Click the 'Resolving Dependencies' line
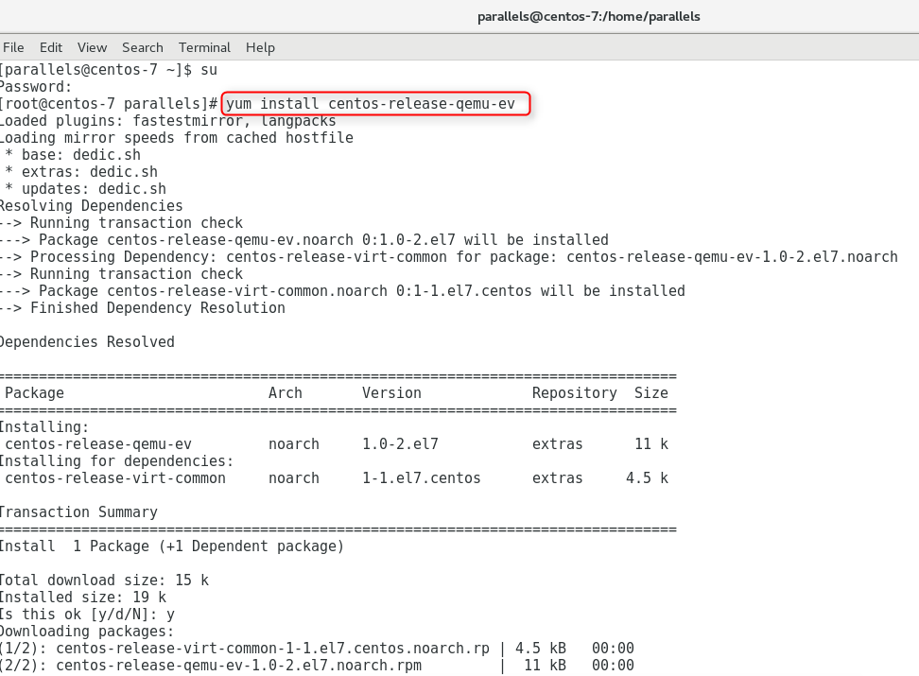 (92, 206)
